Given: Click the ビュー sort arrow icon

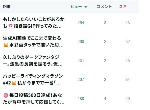Looking at the screenshot, I should (86, 7).
